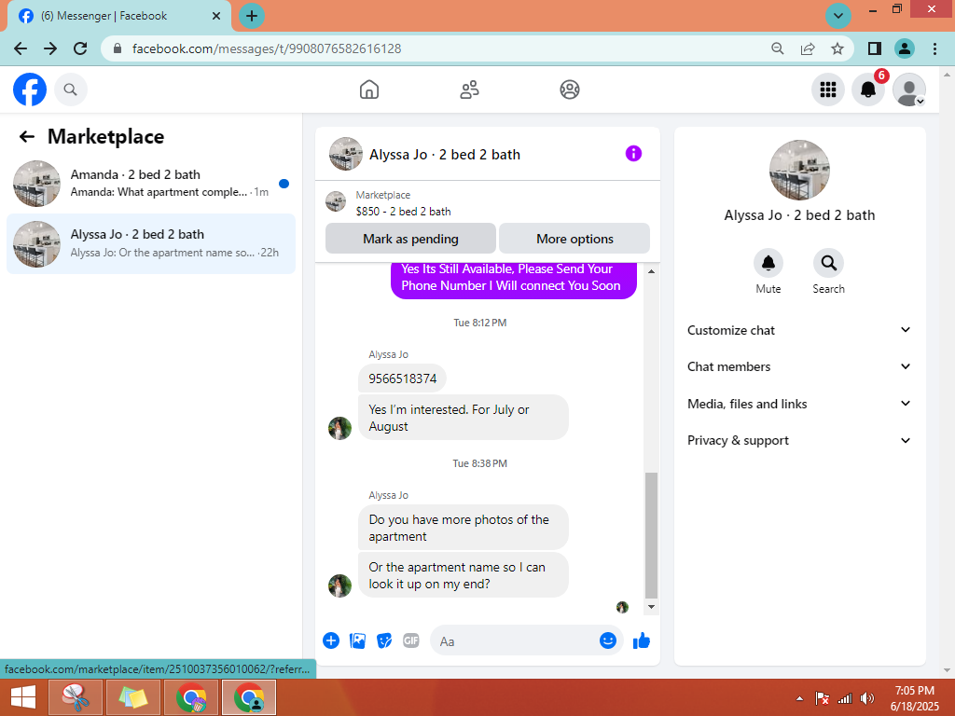Select the Messenger | Facebook tab

coord(118,16)
